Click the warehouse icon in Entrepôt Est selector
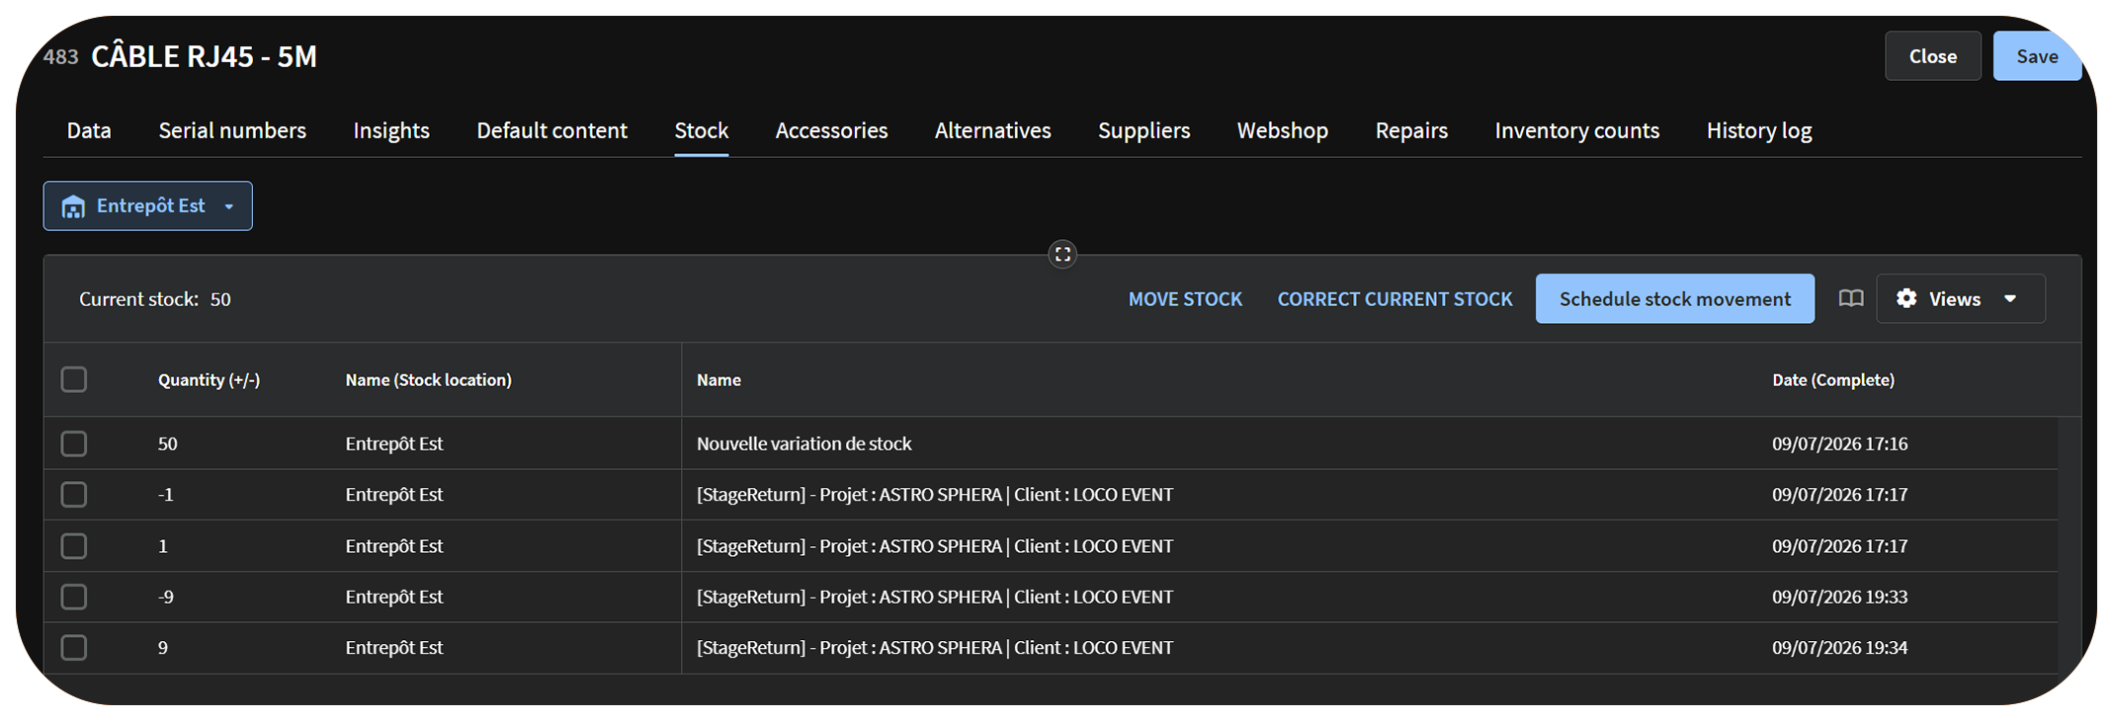This screenshot has height=720, width=2114. 73,206
